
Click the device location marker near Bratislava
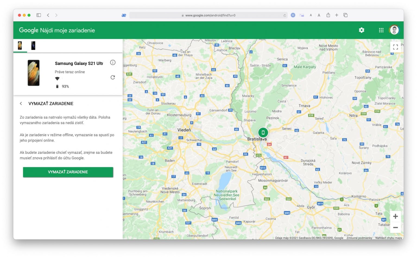pos(263,132)
